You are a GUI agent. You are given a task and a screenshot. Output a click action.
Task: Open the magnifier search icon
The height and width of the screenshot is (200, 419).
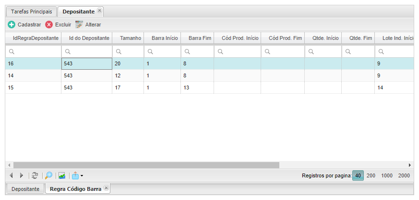point(48,175)
